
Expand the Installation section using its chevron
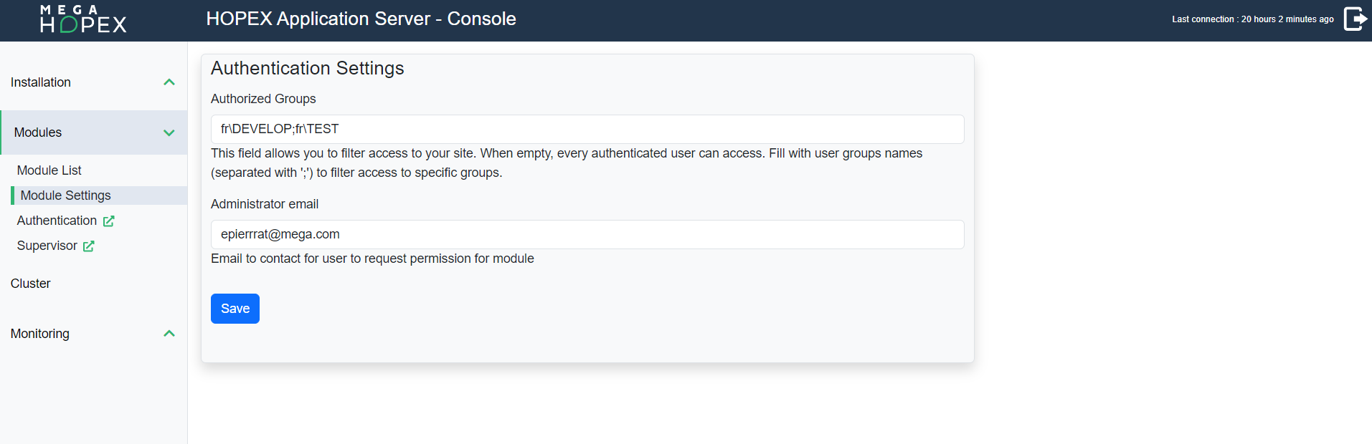(x=169, y=82)
